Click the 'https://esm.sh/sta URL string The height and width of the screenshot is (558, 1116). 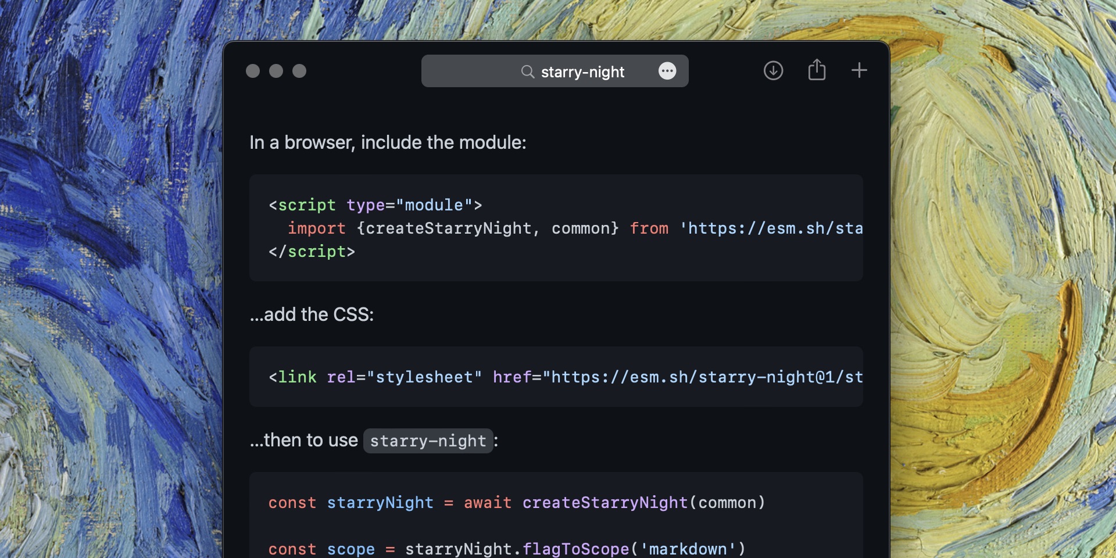coord(771,228)
